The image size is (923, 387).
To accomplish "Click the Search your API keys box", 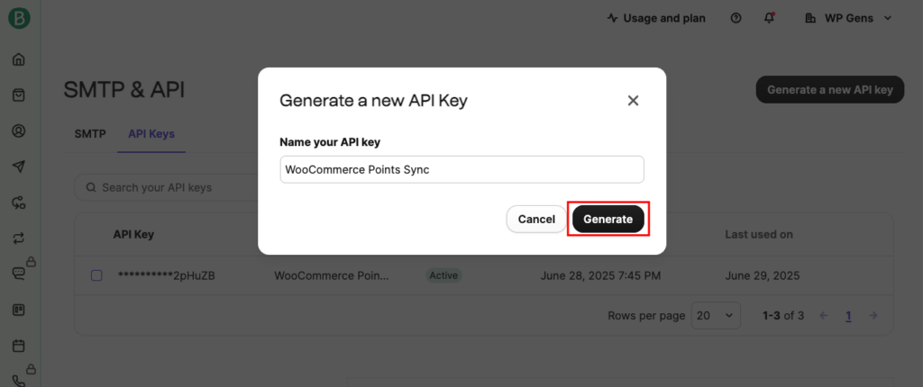I will tap(162, 187).
